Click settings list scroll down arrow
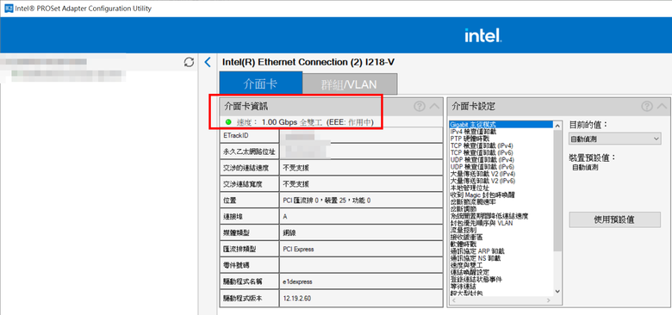Screen dimensions: 672x315 click(557, 291)
